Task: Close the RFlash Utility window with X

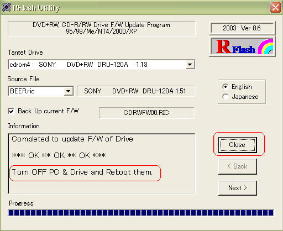Action: (275, 7)
